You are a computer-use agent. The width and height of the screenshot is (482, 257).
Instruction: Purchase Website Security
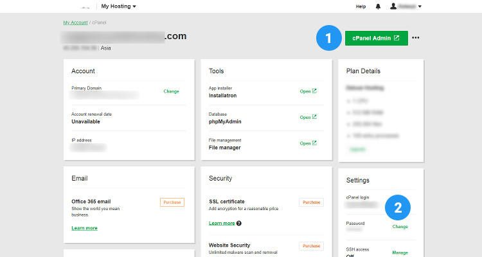click(x=312, y=246)
